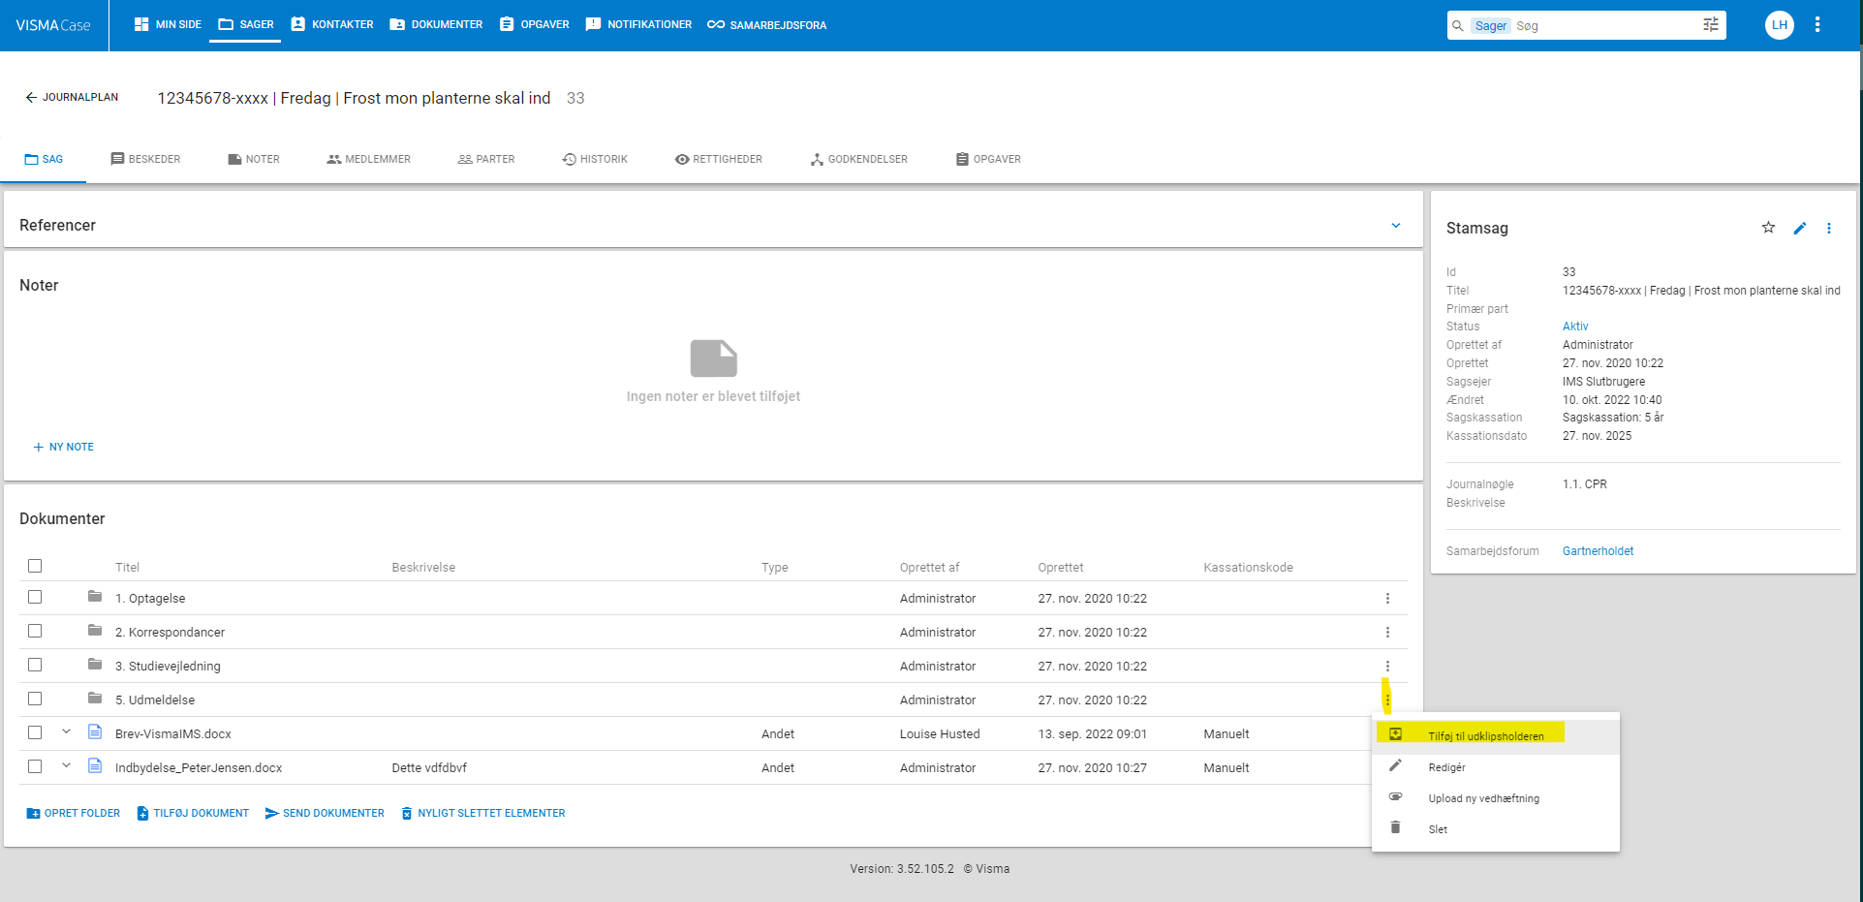Image resolution: width=1863 pixels, height=902 pixels.
Task: Click the Brev-VismaIMS.docx document icon
Action: coord(95,732)
